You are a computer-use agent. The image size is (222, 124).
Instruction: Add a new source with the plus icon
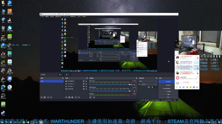click(x=66, y=97)
